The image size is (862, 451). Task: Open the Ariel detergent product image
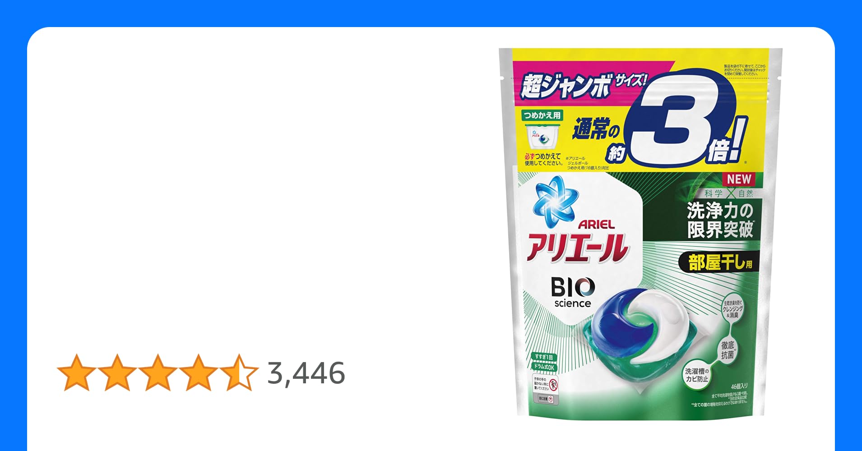click(x=640, y=232)
